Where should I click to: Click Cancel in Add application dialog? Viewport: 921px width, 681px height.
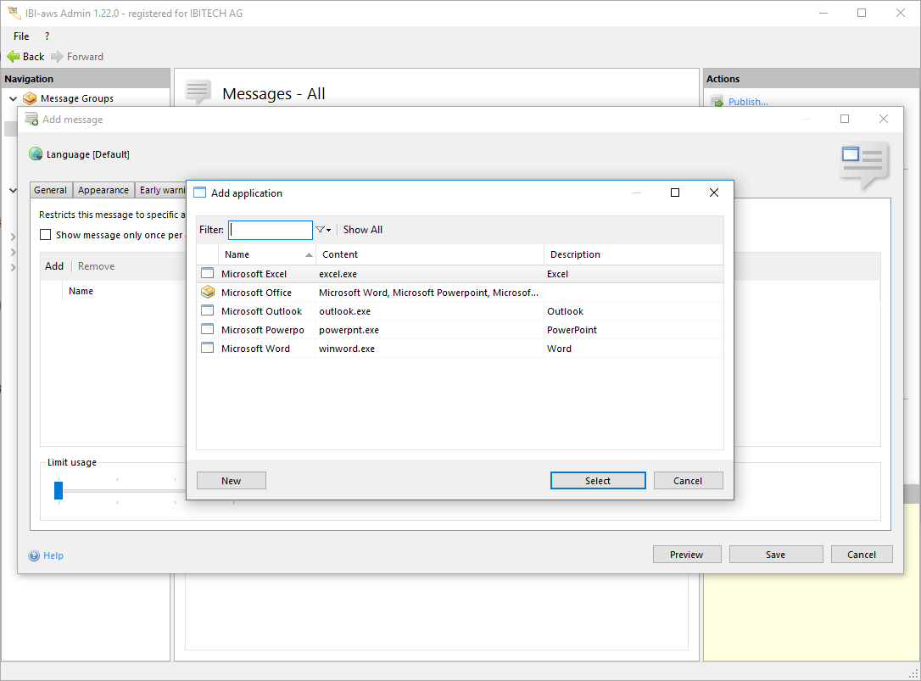[x=687, y=481]
